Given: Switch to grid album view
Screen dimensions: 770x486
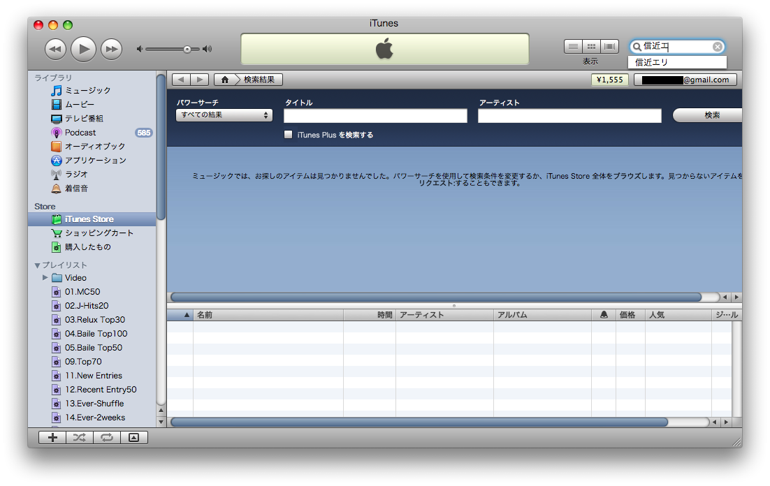Looking at the screenshot, I should [x=592, y=47].
